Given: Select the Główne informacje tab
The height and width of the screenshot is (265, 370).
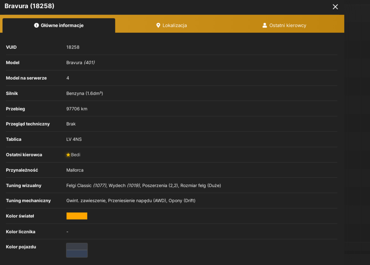Looking at the screenshot, I should 59,25.
